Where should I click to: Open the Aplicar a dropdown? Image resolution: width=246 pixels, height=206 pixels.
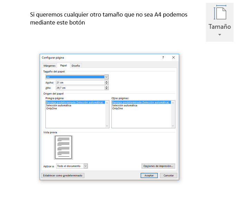click(86, 166)
